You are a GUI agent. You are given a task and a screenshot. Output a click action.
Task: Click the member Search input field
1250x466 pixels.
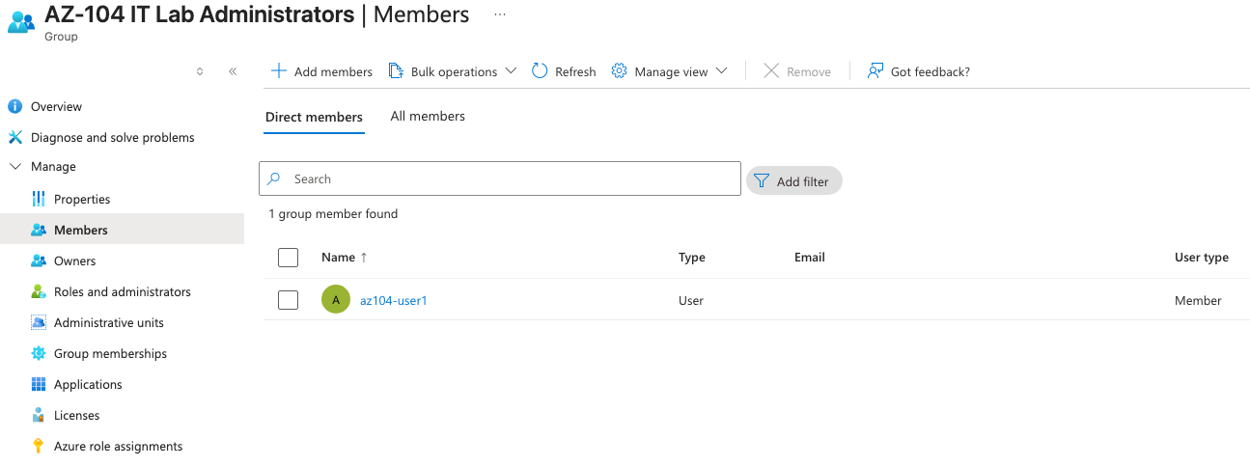512,178
